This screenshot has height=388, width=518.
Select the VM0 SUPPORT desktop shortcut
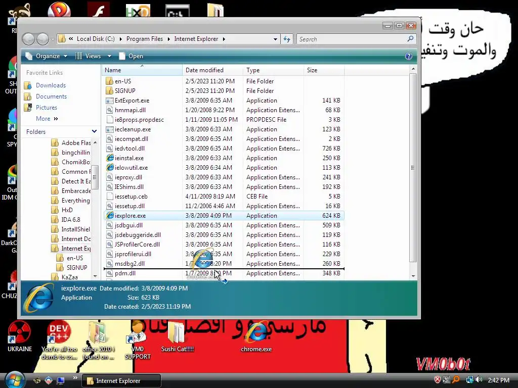click(138, 341)
